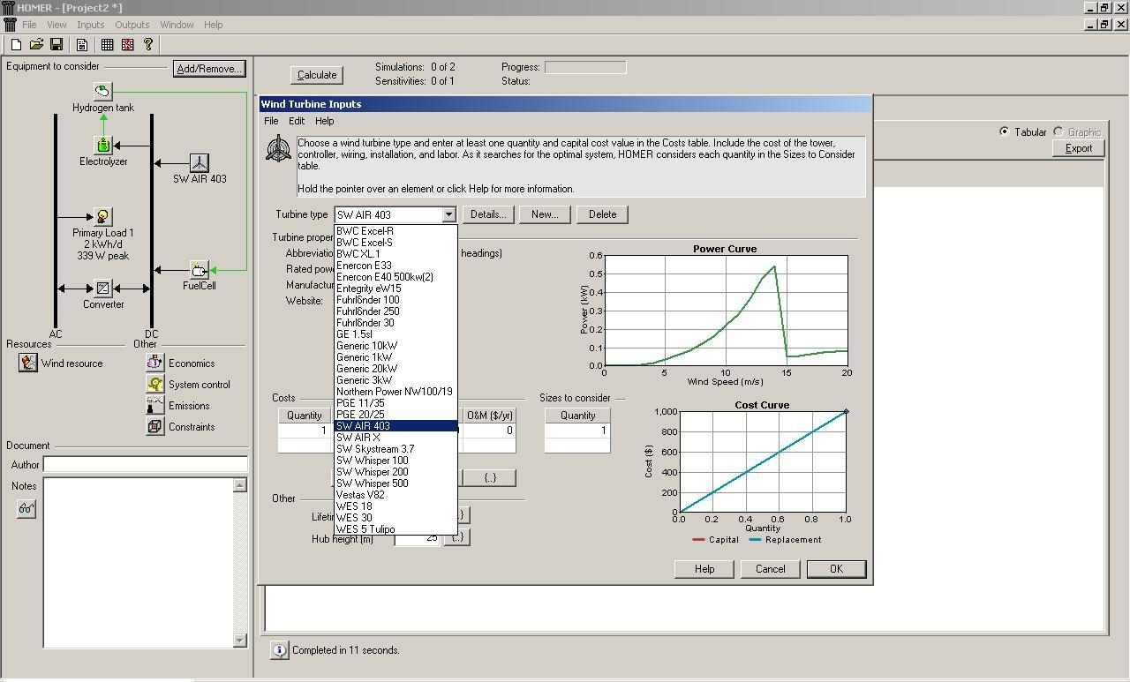Open FuelCell component icon
The height and width of the screenshot is (682, 1130).
(200, 270)
